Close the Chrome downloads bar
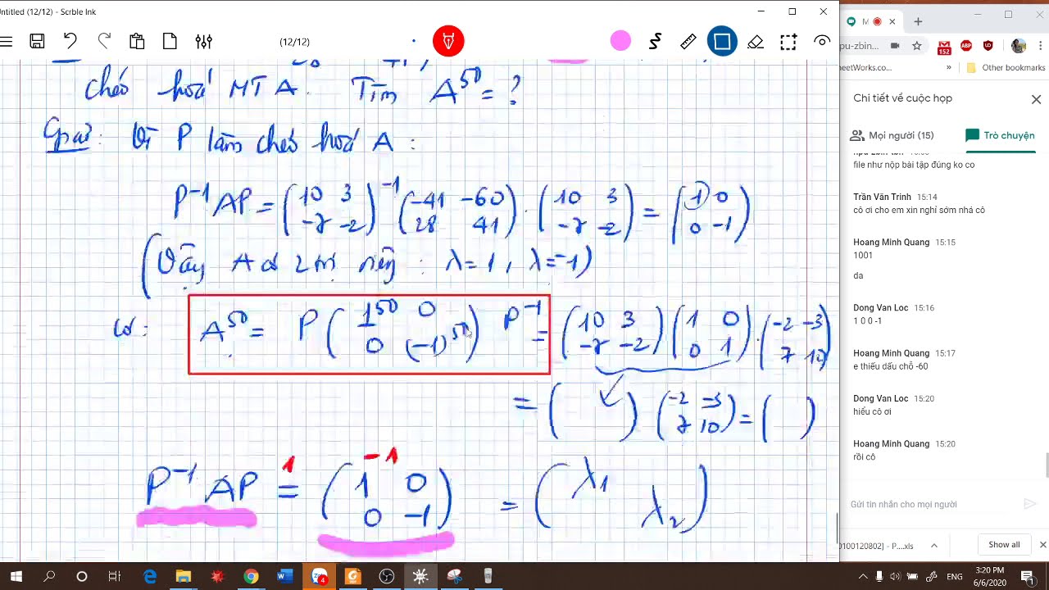 (1042, 545)
